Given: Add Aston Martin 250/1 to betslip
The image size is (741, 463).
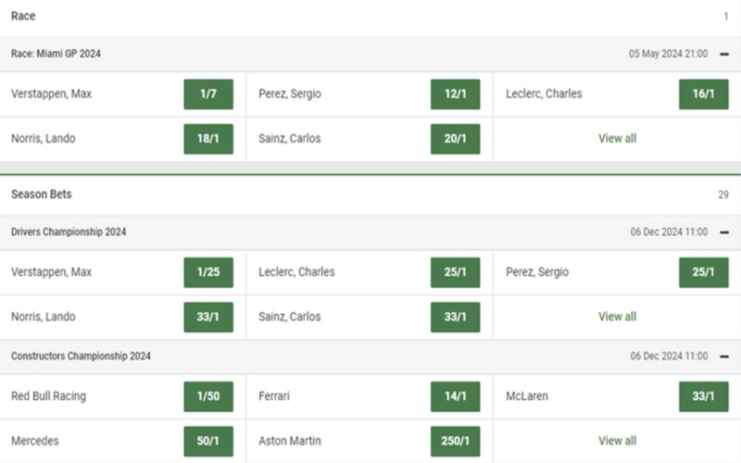Looking at the screenshot, I should tap(455, 441).
